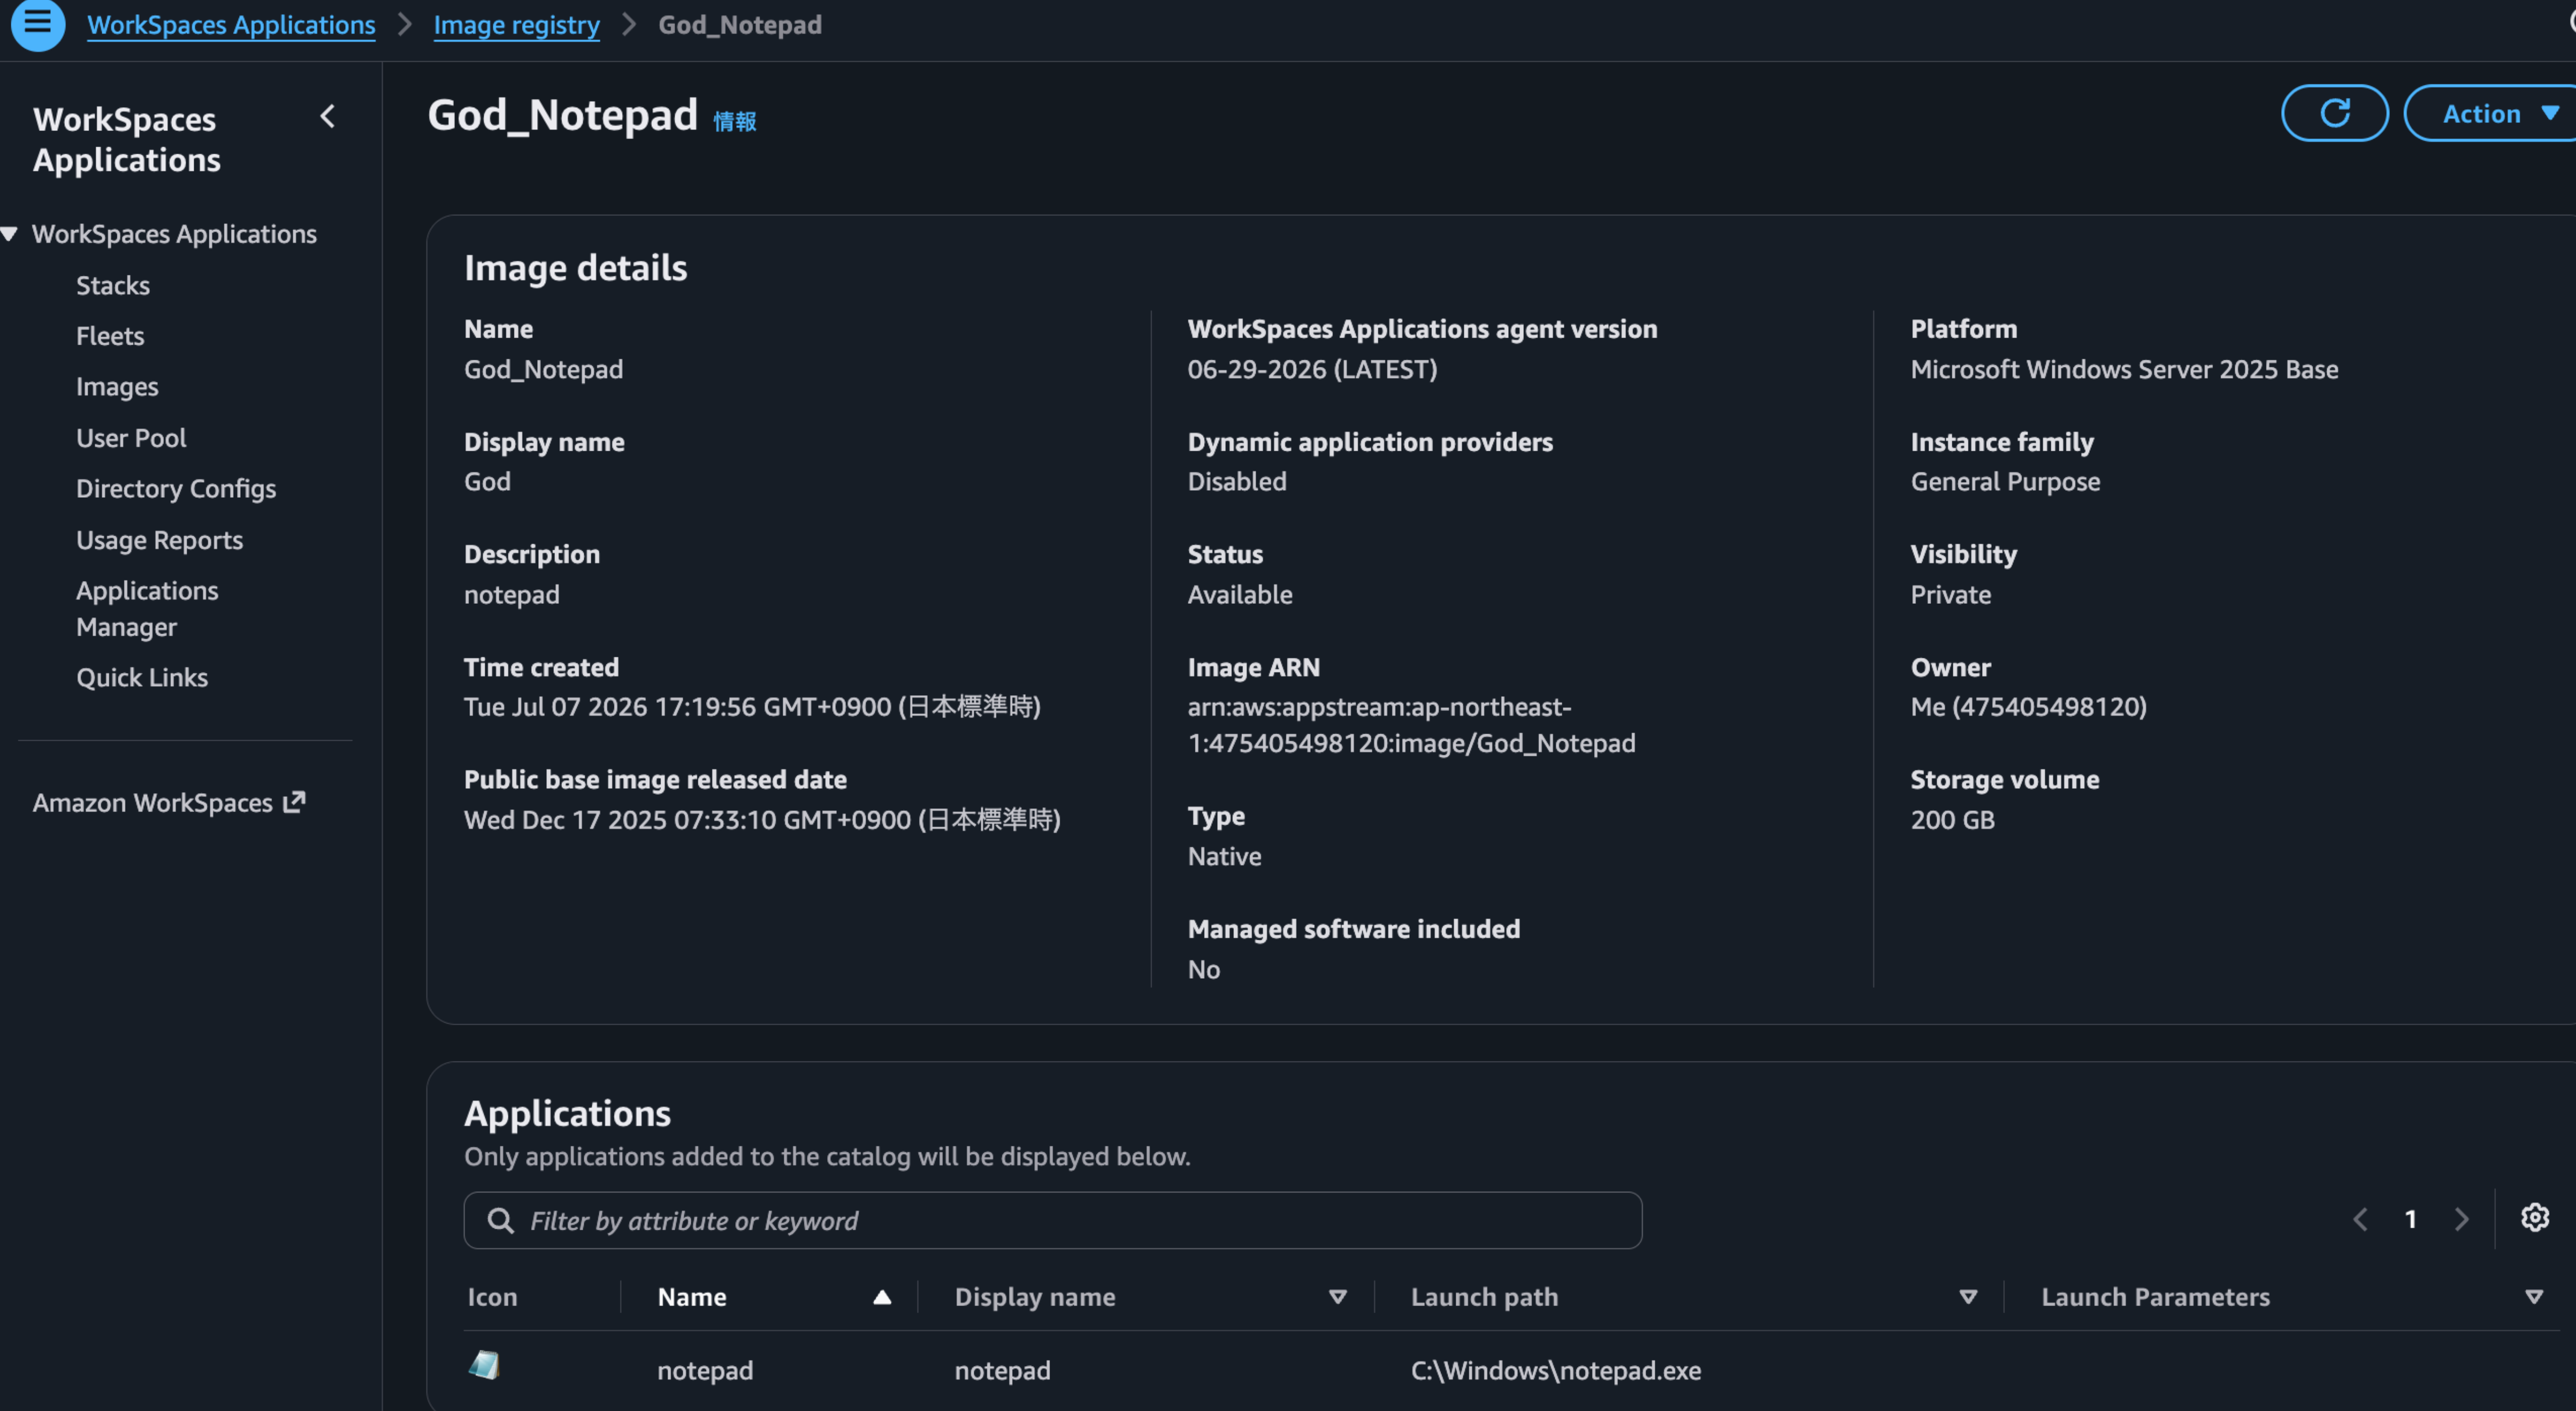
Task: Click the external link icon beside Amazon WorkSpaces
Action: tap(294, 802)
